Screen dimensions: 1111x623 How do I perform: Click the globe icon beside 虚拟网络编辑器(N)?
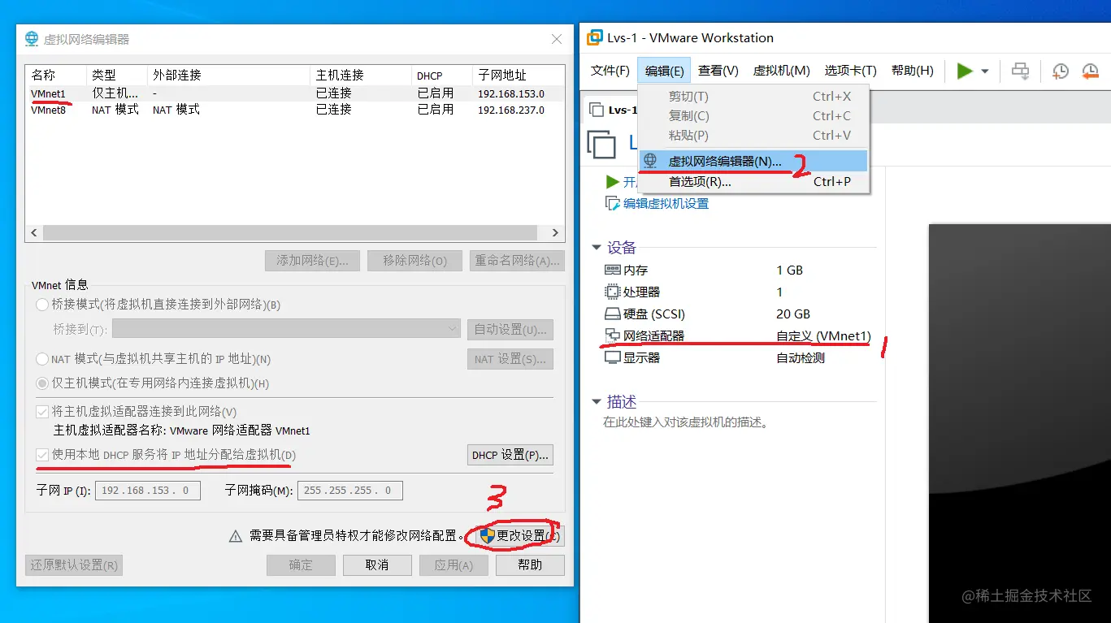pos(650,161)
